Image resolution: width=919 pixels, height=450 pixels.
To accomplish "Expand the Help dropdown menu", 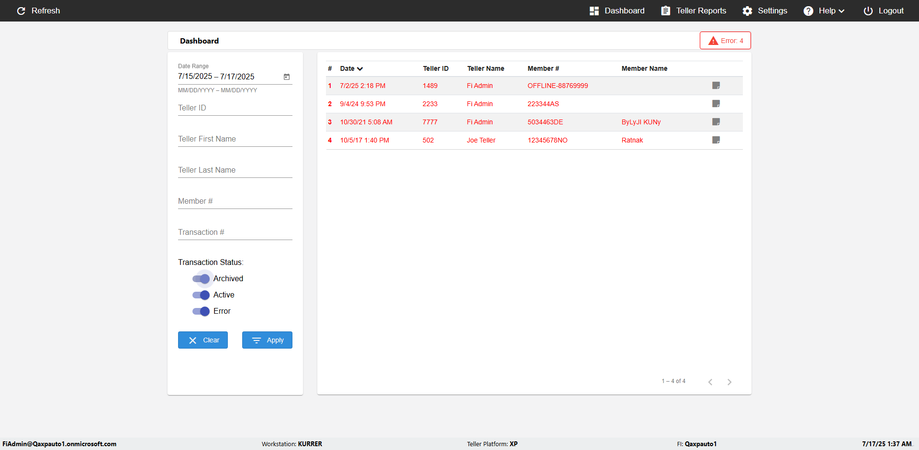I will point(824,11).
